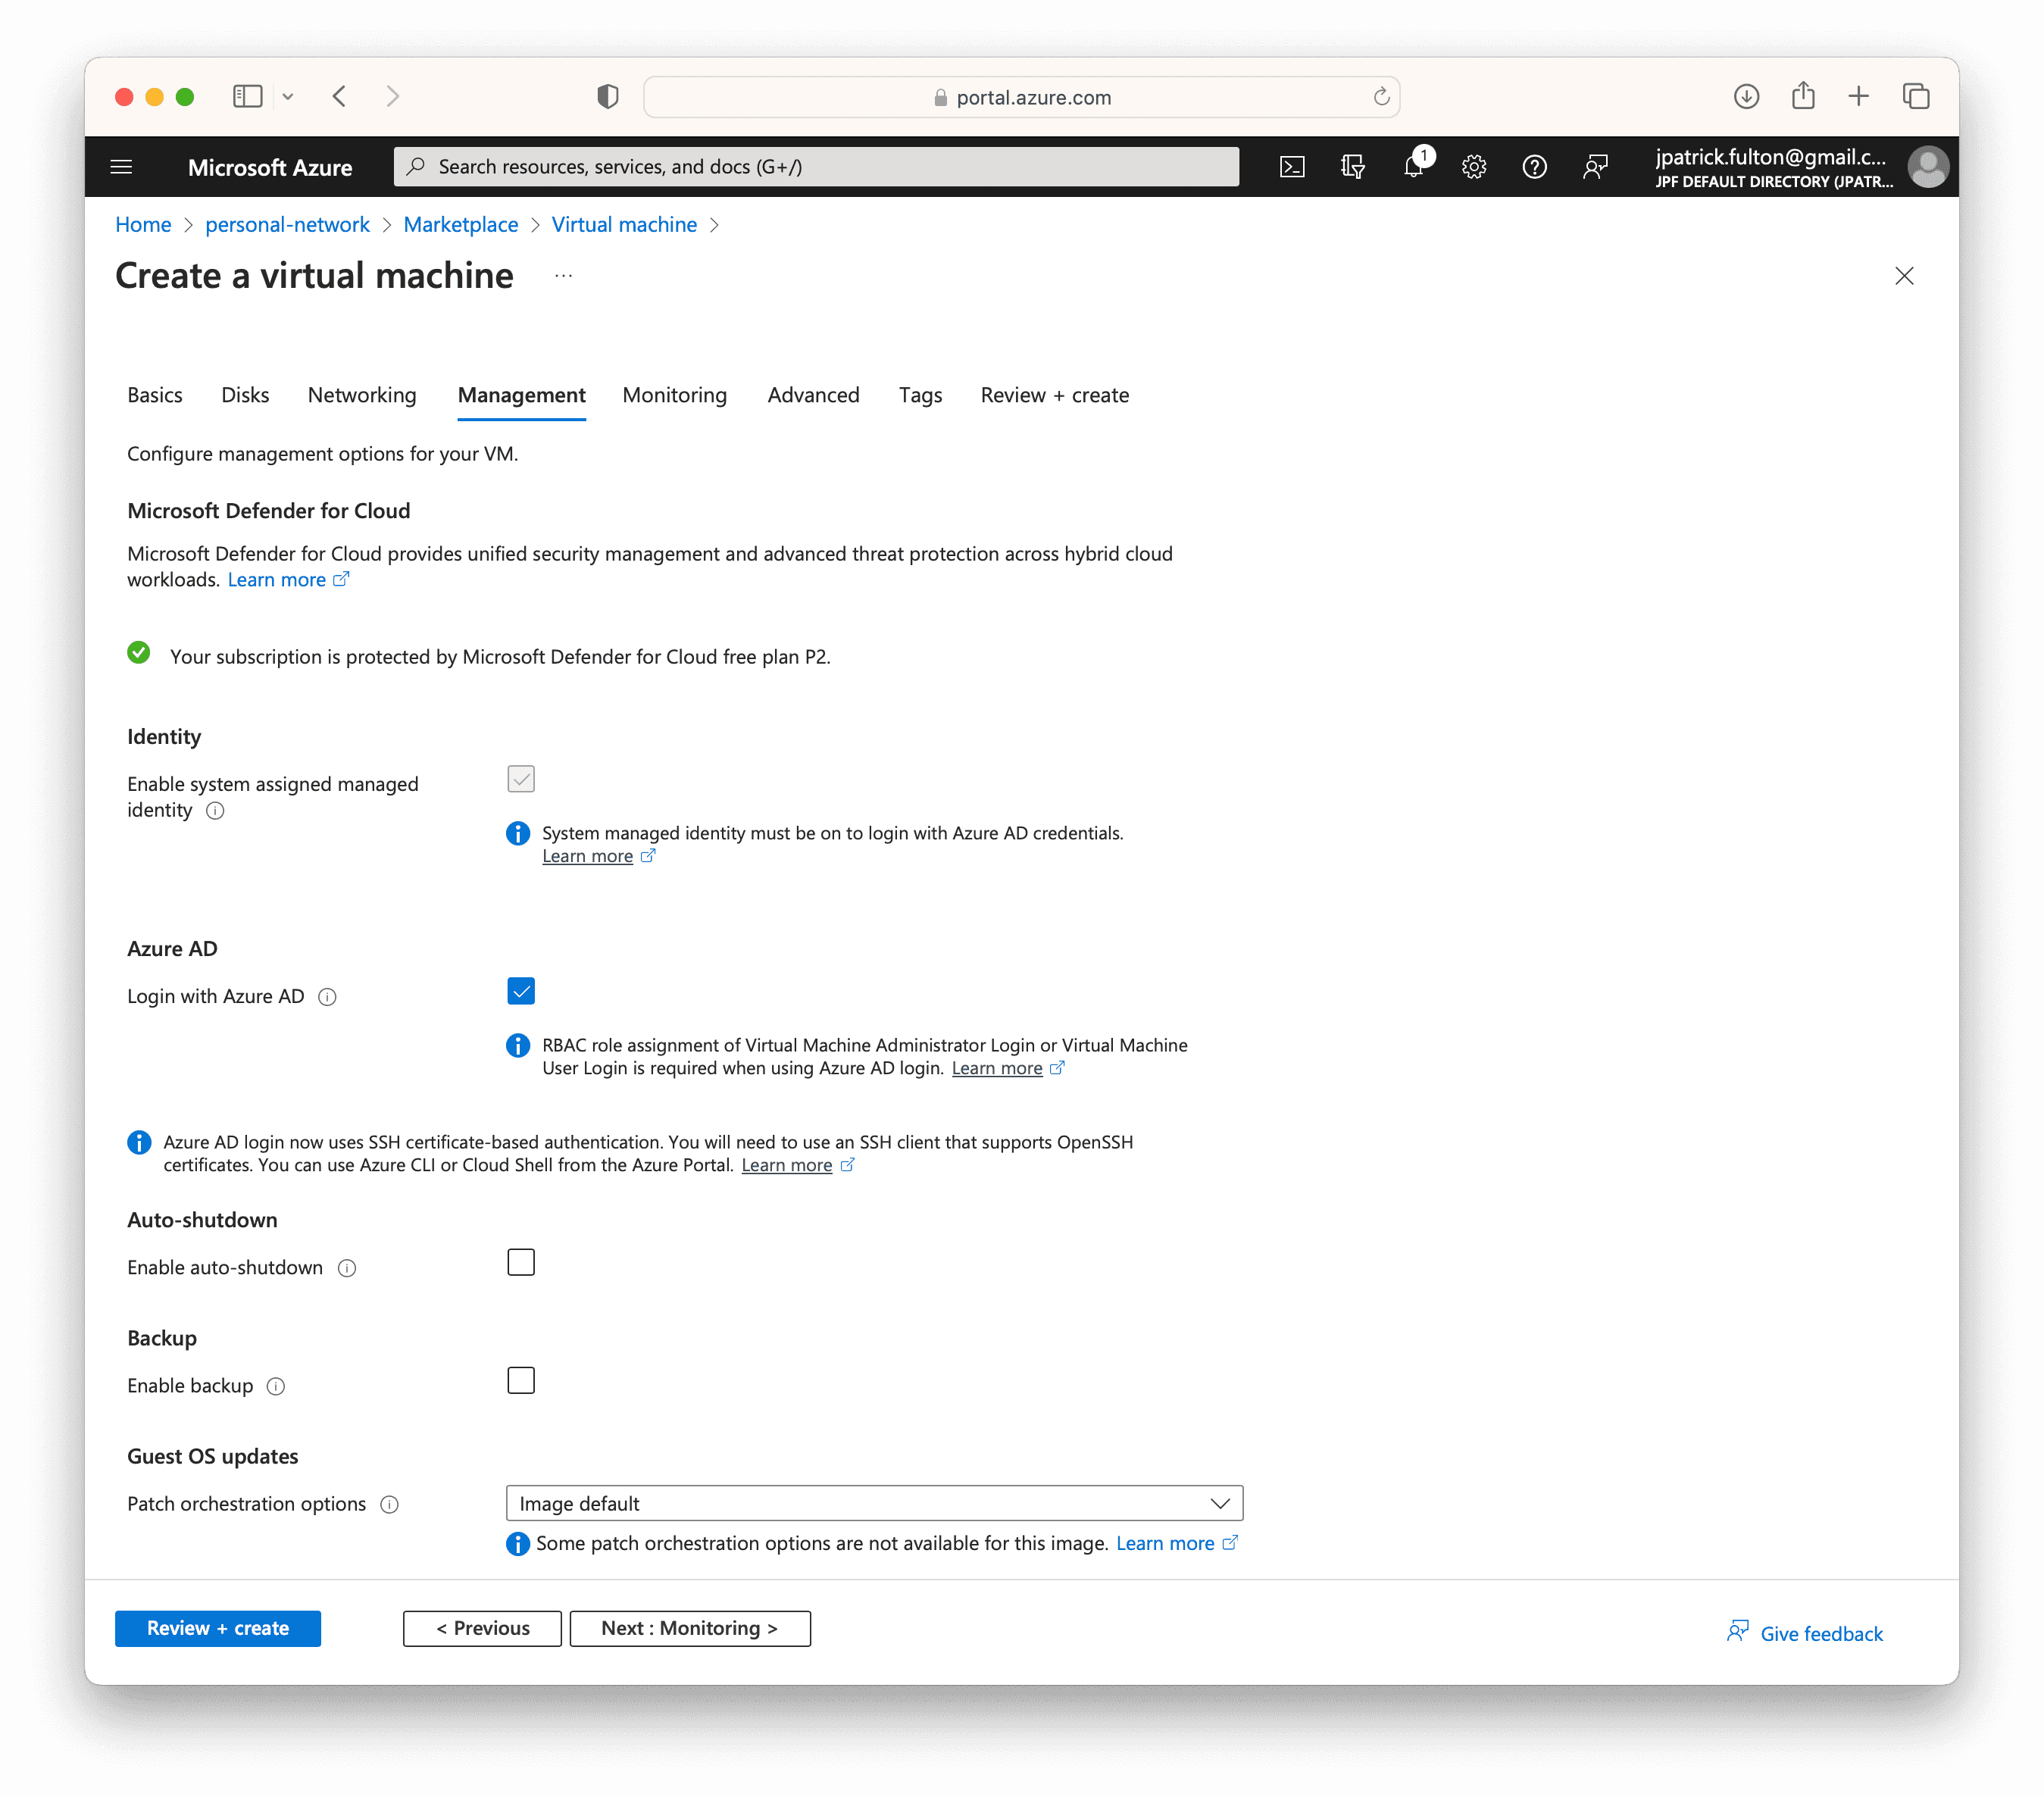Show Safari downloads
The height and width of the screenshot is (1797, 2044).
(x=1746, y=96)
